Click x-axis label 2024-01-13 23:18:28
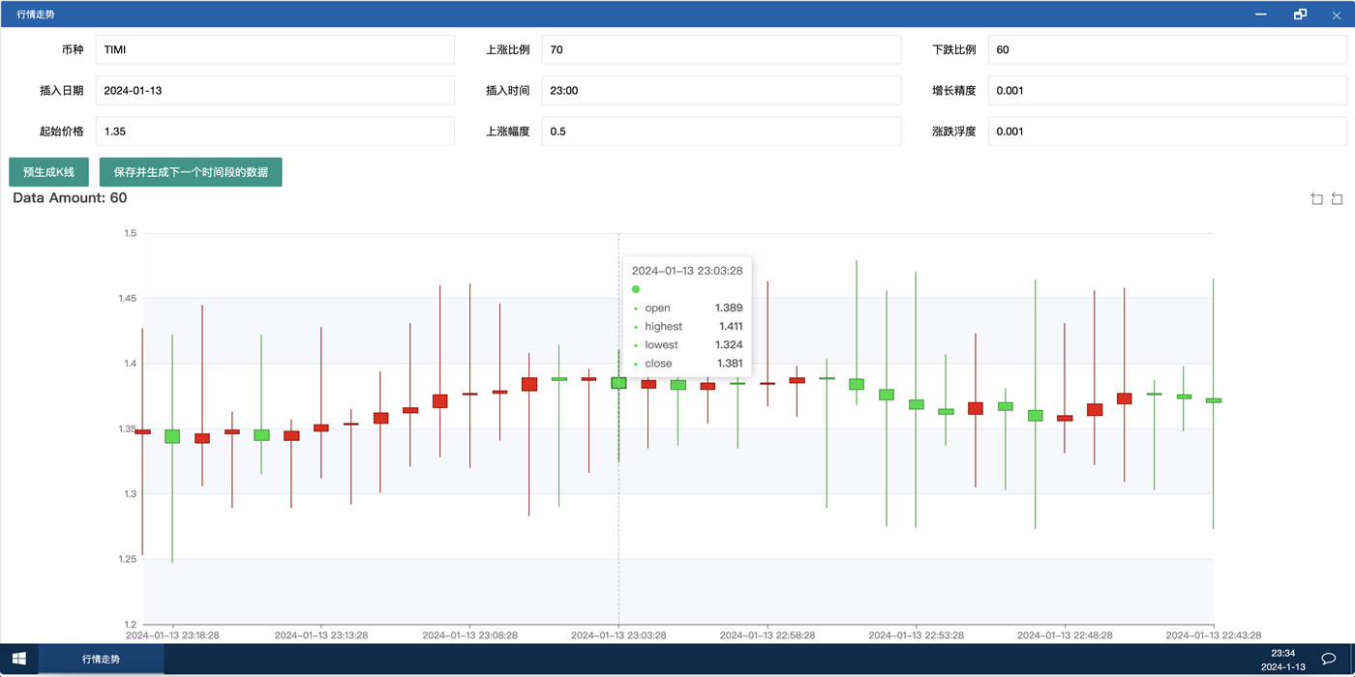This screenshot has width=1355, height=677. [x=172, y=635]
